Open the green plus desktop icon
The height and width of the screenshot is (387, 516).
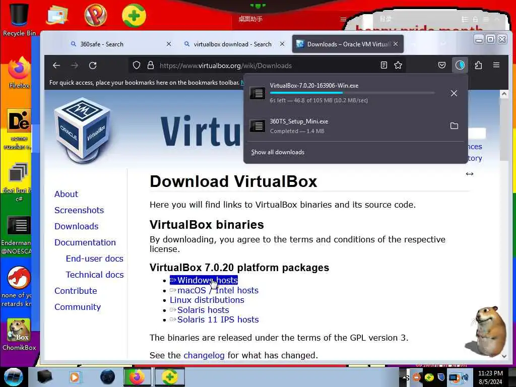pyautogui.click(x=134, y=15)
